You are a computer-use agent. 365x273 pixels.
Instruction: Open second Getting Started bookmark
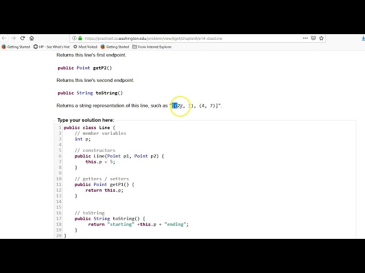coord(115,47)
